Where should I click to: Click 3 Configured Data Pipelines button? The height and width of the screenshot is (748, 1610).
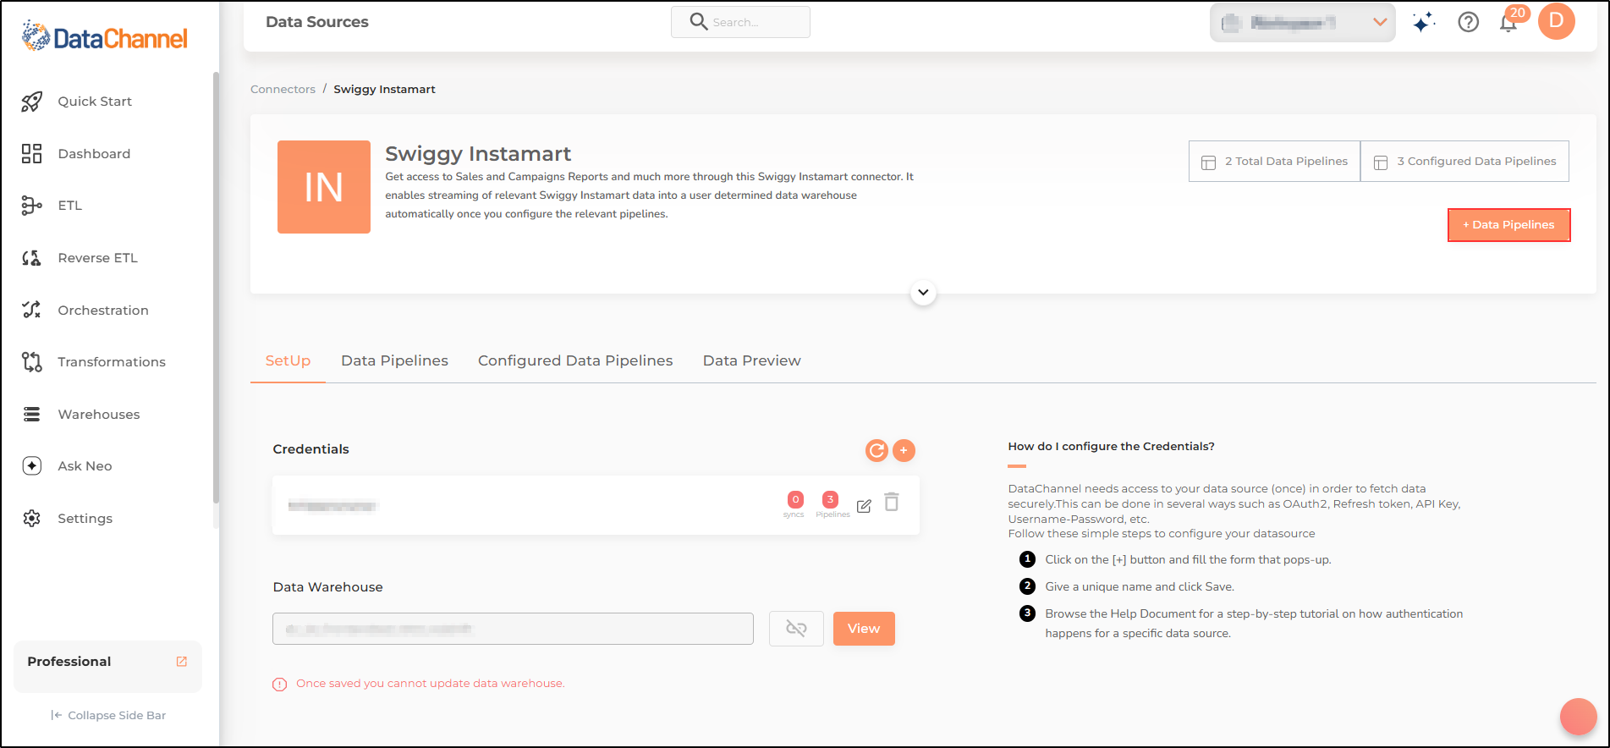pyautogui.click(x=1465, y=162)
